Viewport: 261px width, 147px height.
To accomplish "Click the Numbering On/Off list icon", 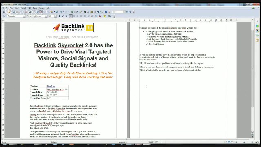I will [x=85, y=16].
